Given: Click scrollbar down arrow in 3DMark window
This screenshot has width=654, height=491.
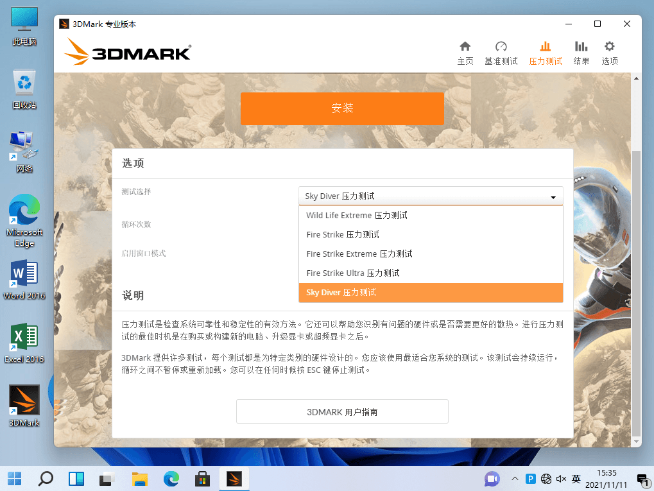Looking at the screenshot, I should [636, 442].
